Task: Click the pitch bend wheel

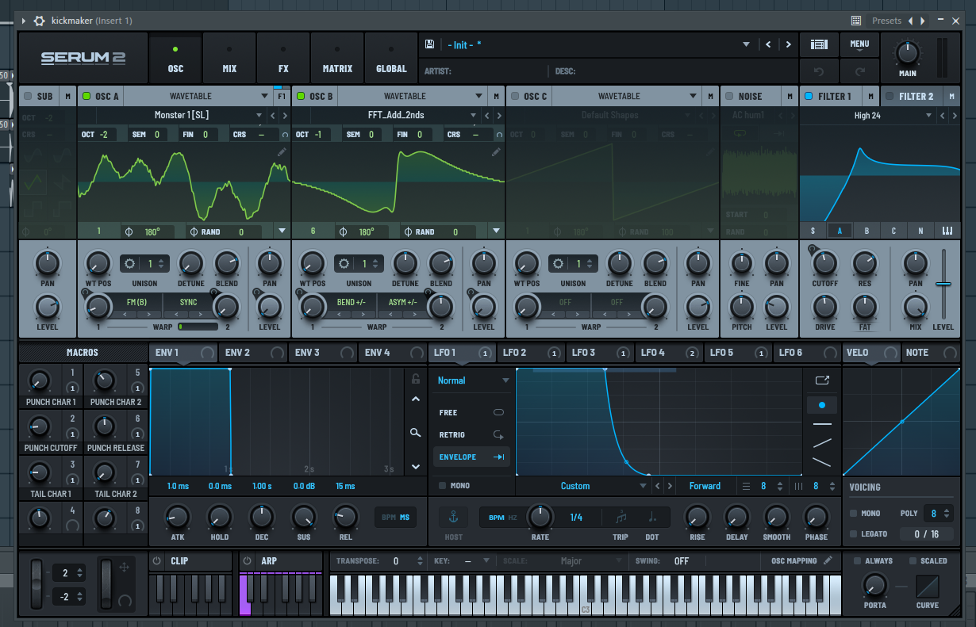Action: (37, 586)
